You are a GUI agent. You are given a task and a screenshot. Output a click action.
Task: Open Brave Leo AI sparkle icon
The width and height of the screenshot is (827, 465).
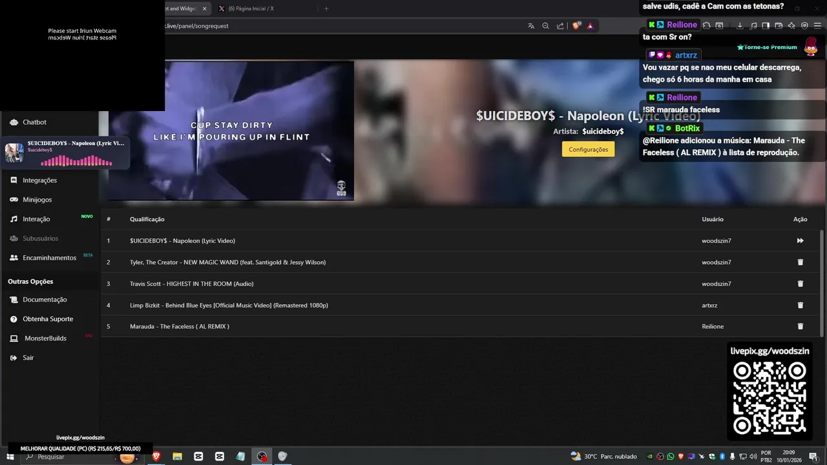791,26
